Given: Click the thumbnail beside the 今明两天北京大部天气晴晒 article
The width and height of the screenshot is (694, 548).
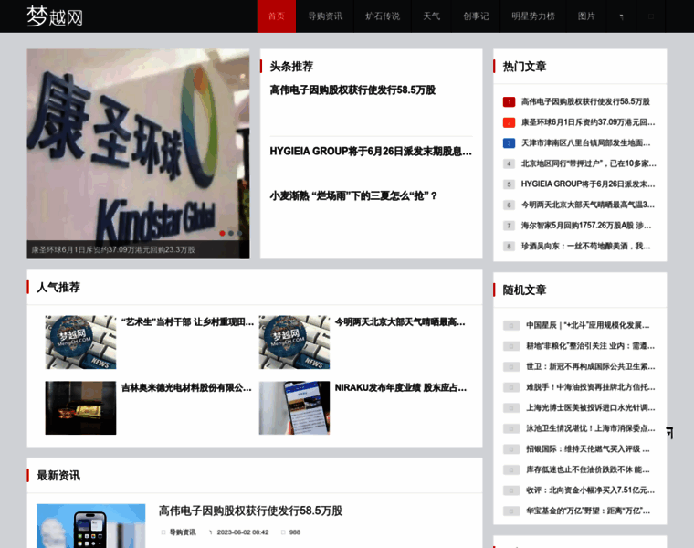Looking at the screenshot, I should point(294,342).
